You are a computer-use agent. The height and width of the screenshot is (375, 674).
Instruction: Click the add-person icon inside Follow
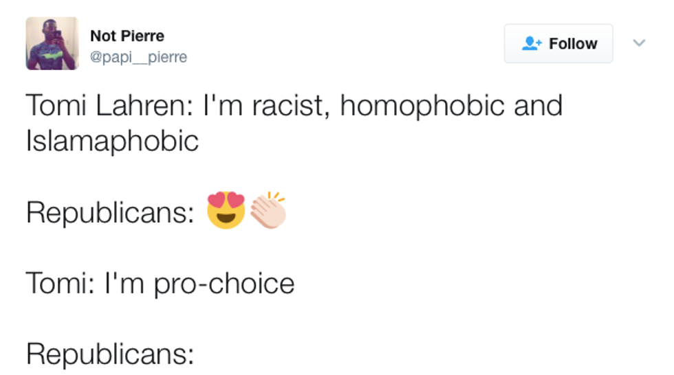tap(532, 44)
